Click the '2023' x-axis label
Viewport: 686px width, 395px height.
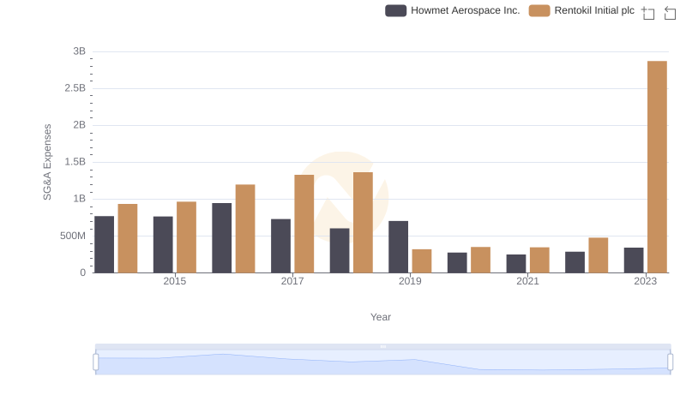[x=646, y=281]
